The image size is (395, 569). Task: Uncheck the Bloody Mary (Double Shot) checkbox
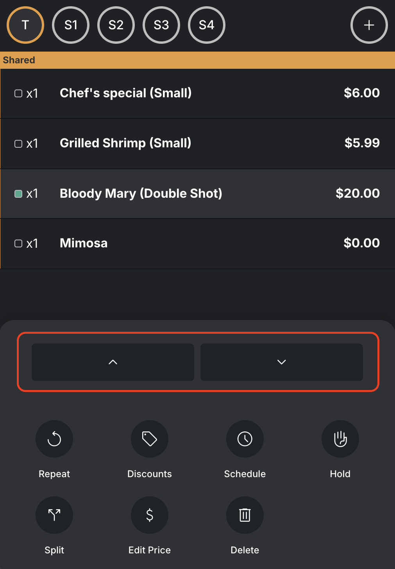(18, 193)
